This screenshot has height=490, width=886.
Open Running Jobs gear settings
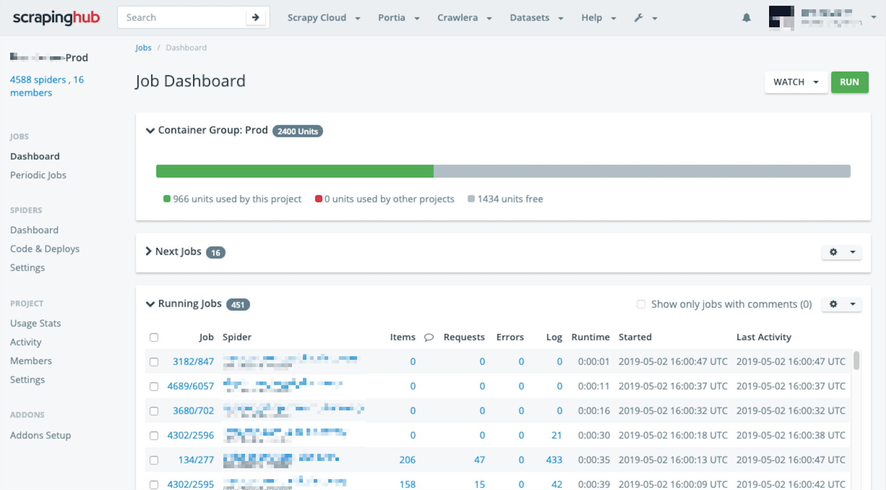833,304
